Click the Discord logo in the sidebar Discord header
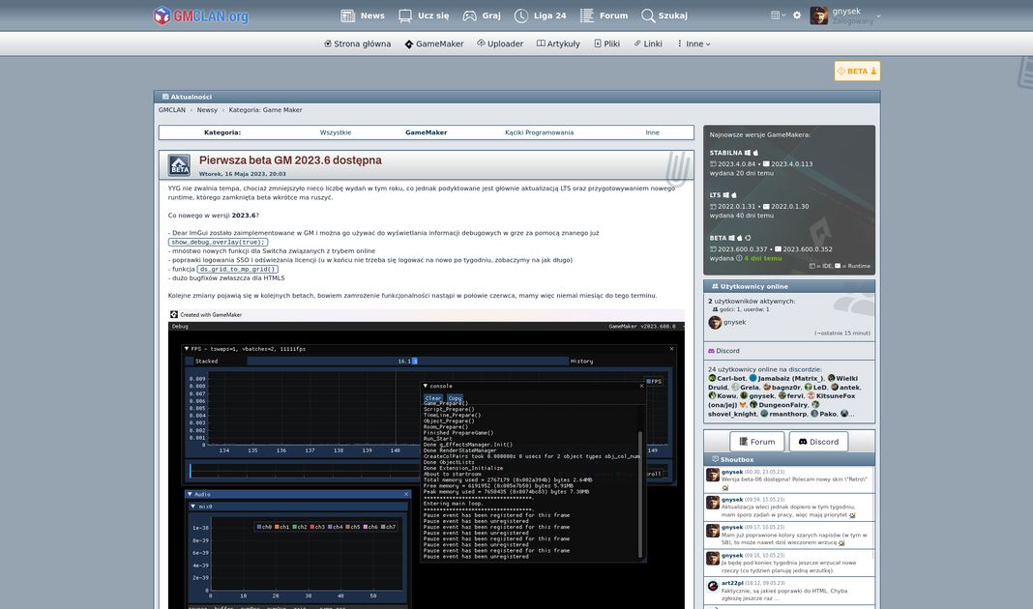 coord(712,351)
